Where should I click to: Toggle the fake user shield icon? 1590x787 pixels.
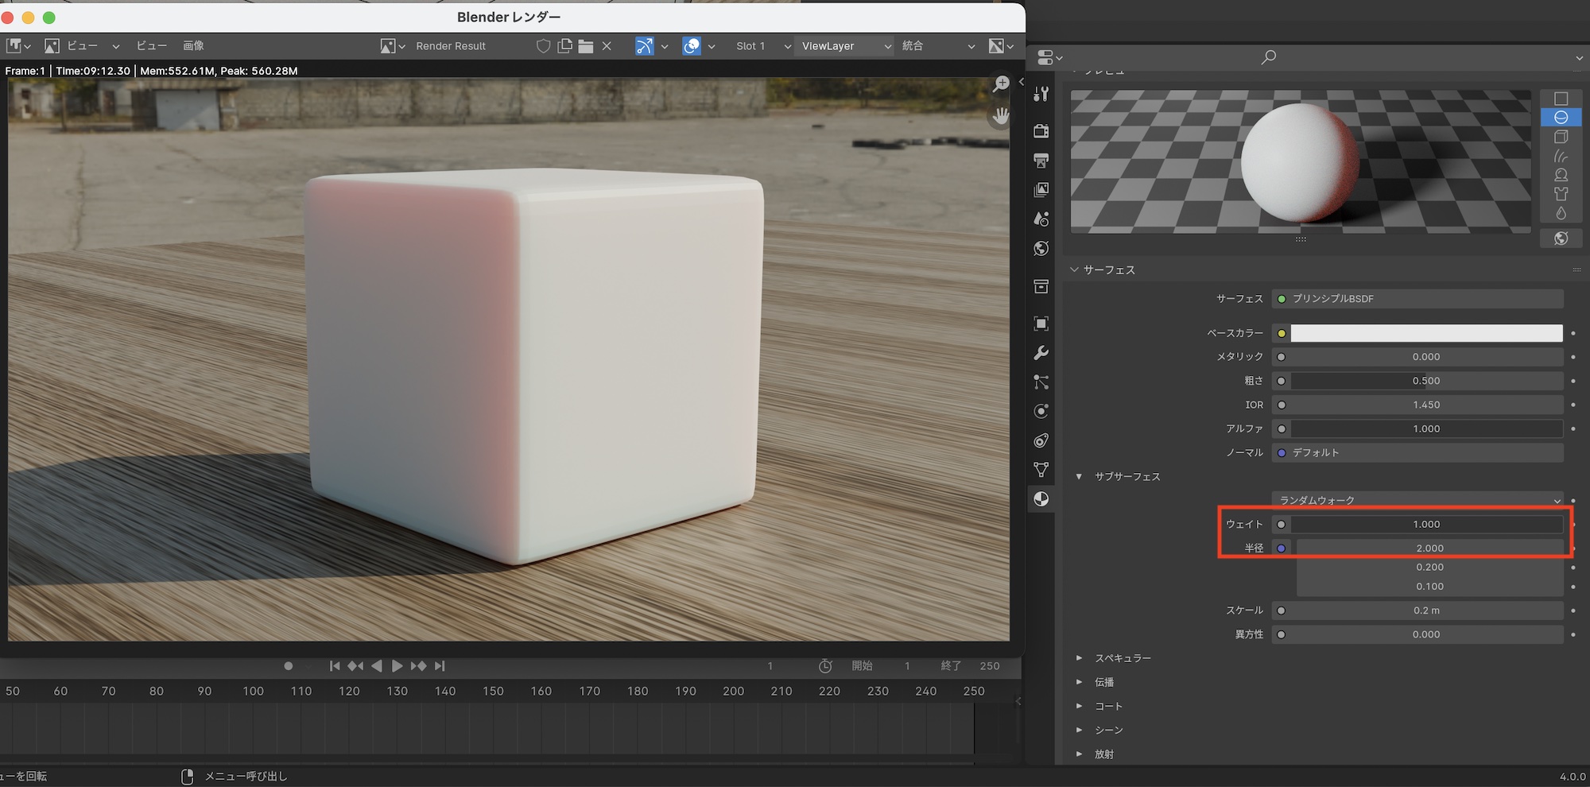(543, 46)
